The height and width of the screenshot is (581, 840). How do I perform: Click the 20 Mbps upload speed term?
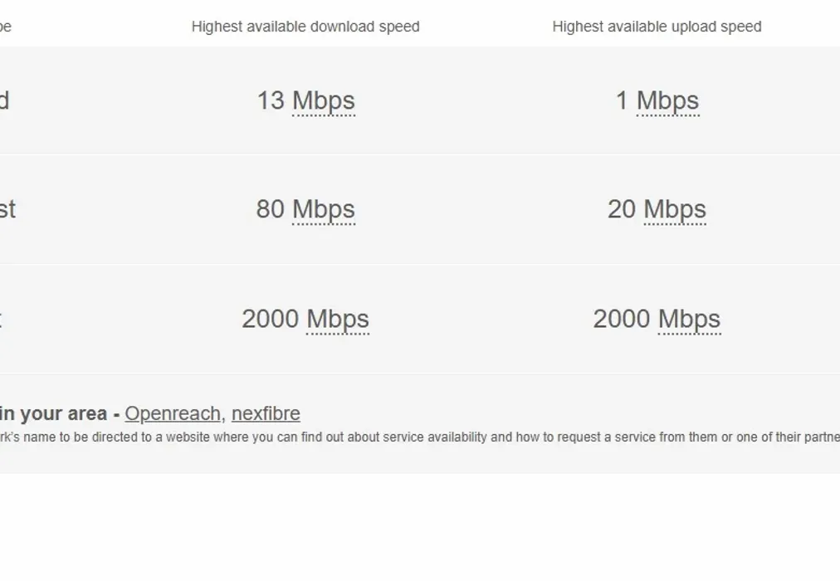[x=656, y=209]
